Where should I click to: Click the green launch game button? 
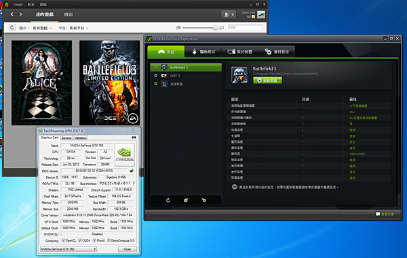[x=267, y=81]
